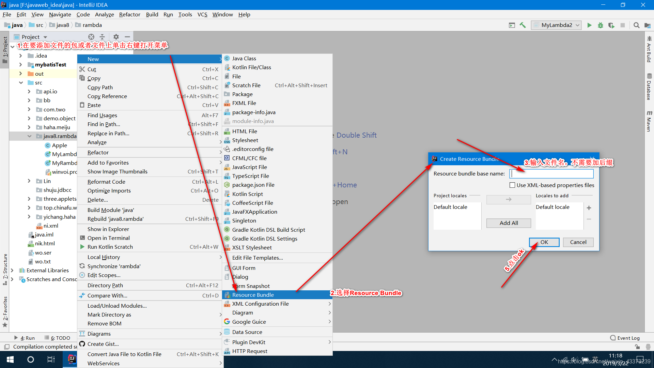This screenshot has height=368, width=654.
Task: Open Project panel settings gear
Action: click(116, 37)
